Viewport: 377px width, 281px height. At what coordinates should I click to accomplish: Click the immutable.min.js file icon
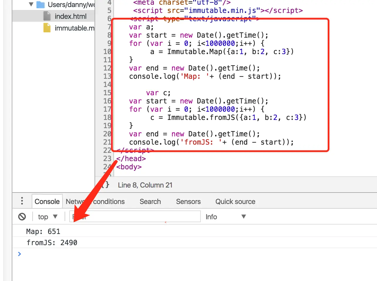pyautogui.click(x=47, y=28)
